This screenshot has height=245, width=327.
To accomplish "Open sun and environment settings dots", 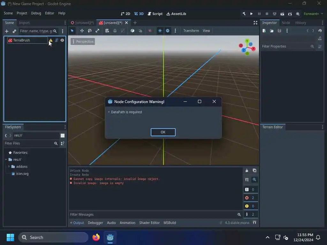I will [x=175, y=31].
